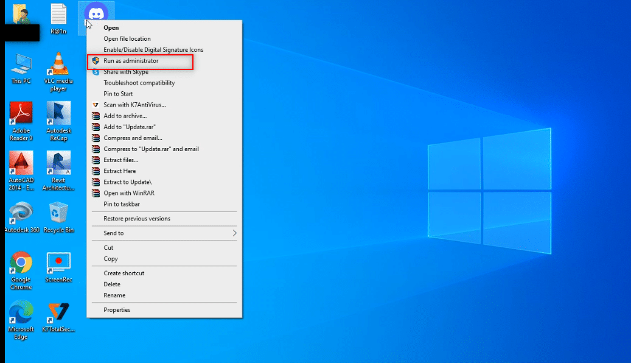Viewport: 631px width, 363px height.
Task: Choose Extract Here
Action: click(164, 171)
